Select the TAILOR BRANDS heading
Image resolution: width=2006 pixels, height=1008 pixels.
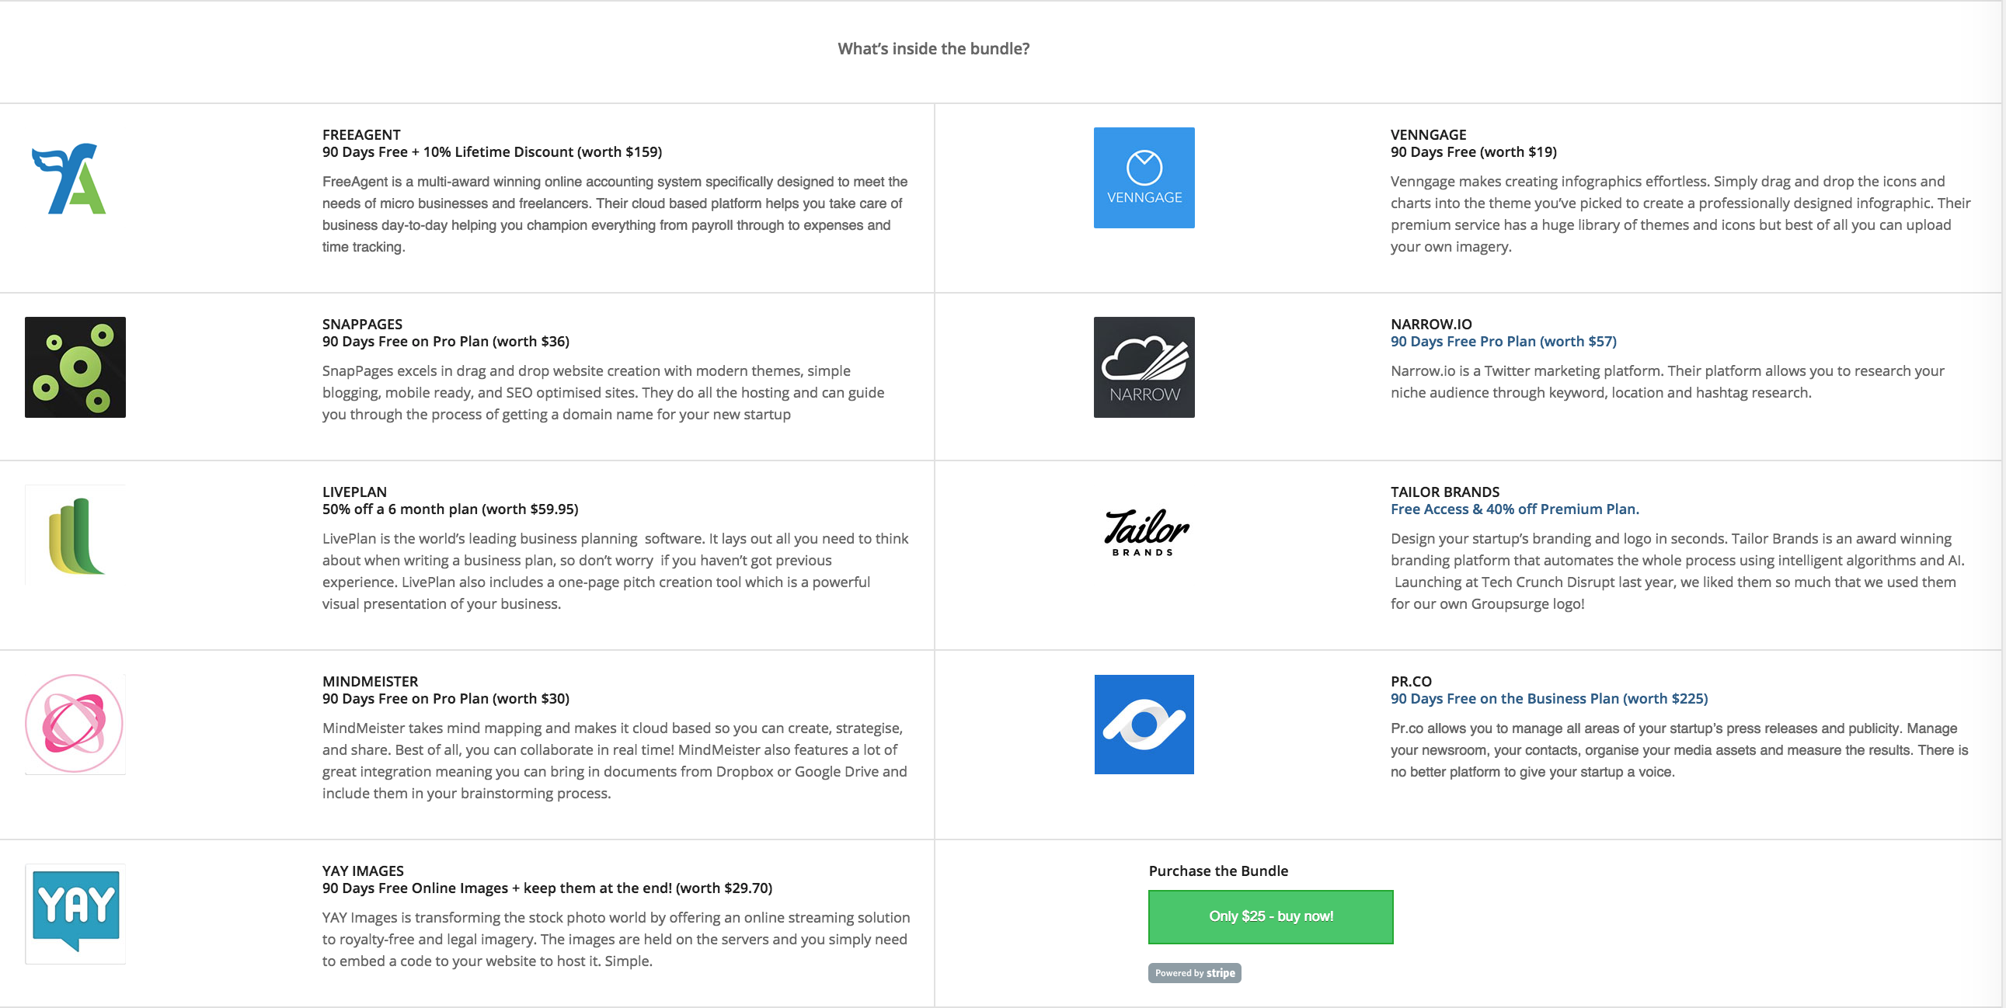[1444, 491]
